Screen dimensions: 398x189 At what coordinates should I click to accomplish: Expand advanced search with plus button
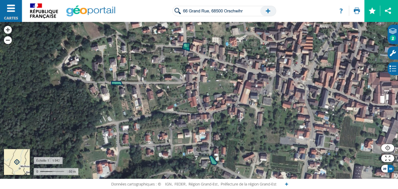[268, 11]
